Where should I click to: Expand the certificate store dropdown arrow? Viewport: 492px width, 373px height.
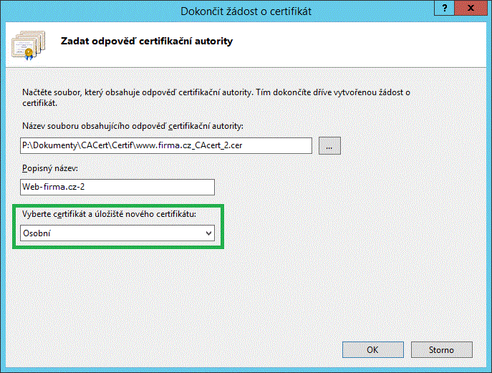click(x=208, y=233)
